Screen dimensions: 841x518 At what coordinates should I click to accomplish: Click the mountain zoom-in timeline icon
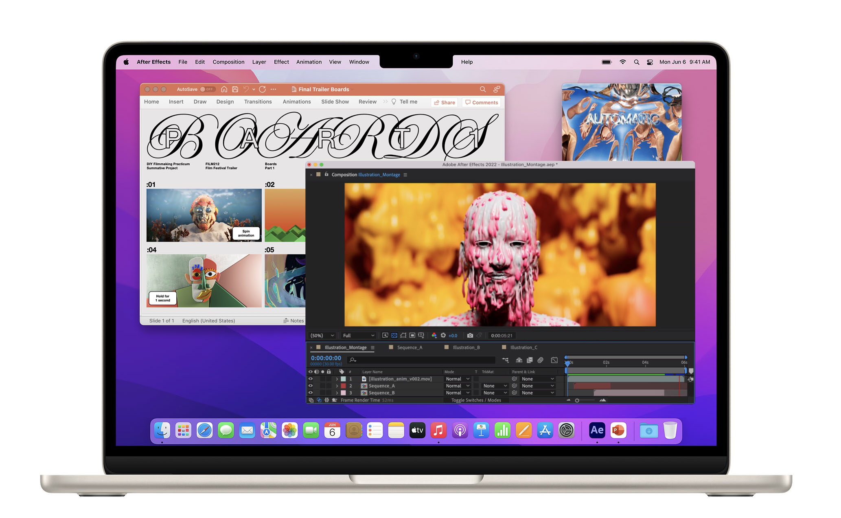603,400
